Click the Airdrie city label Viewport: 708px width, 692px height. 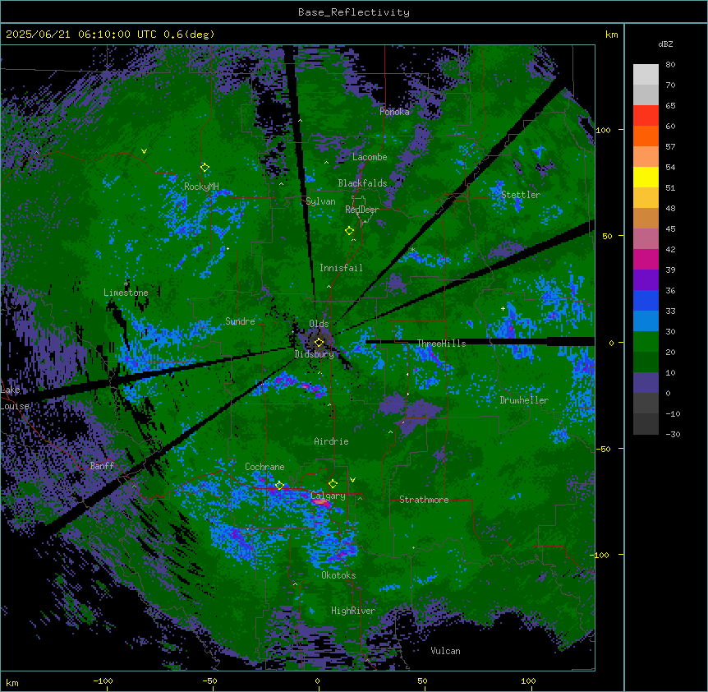click(331, 441)
